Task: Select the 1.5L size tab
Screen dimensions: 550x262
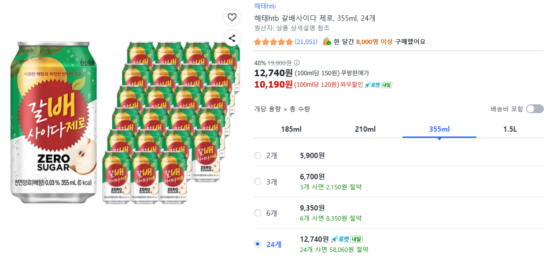Action: (510, 129)
